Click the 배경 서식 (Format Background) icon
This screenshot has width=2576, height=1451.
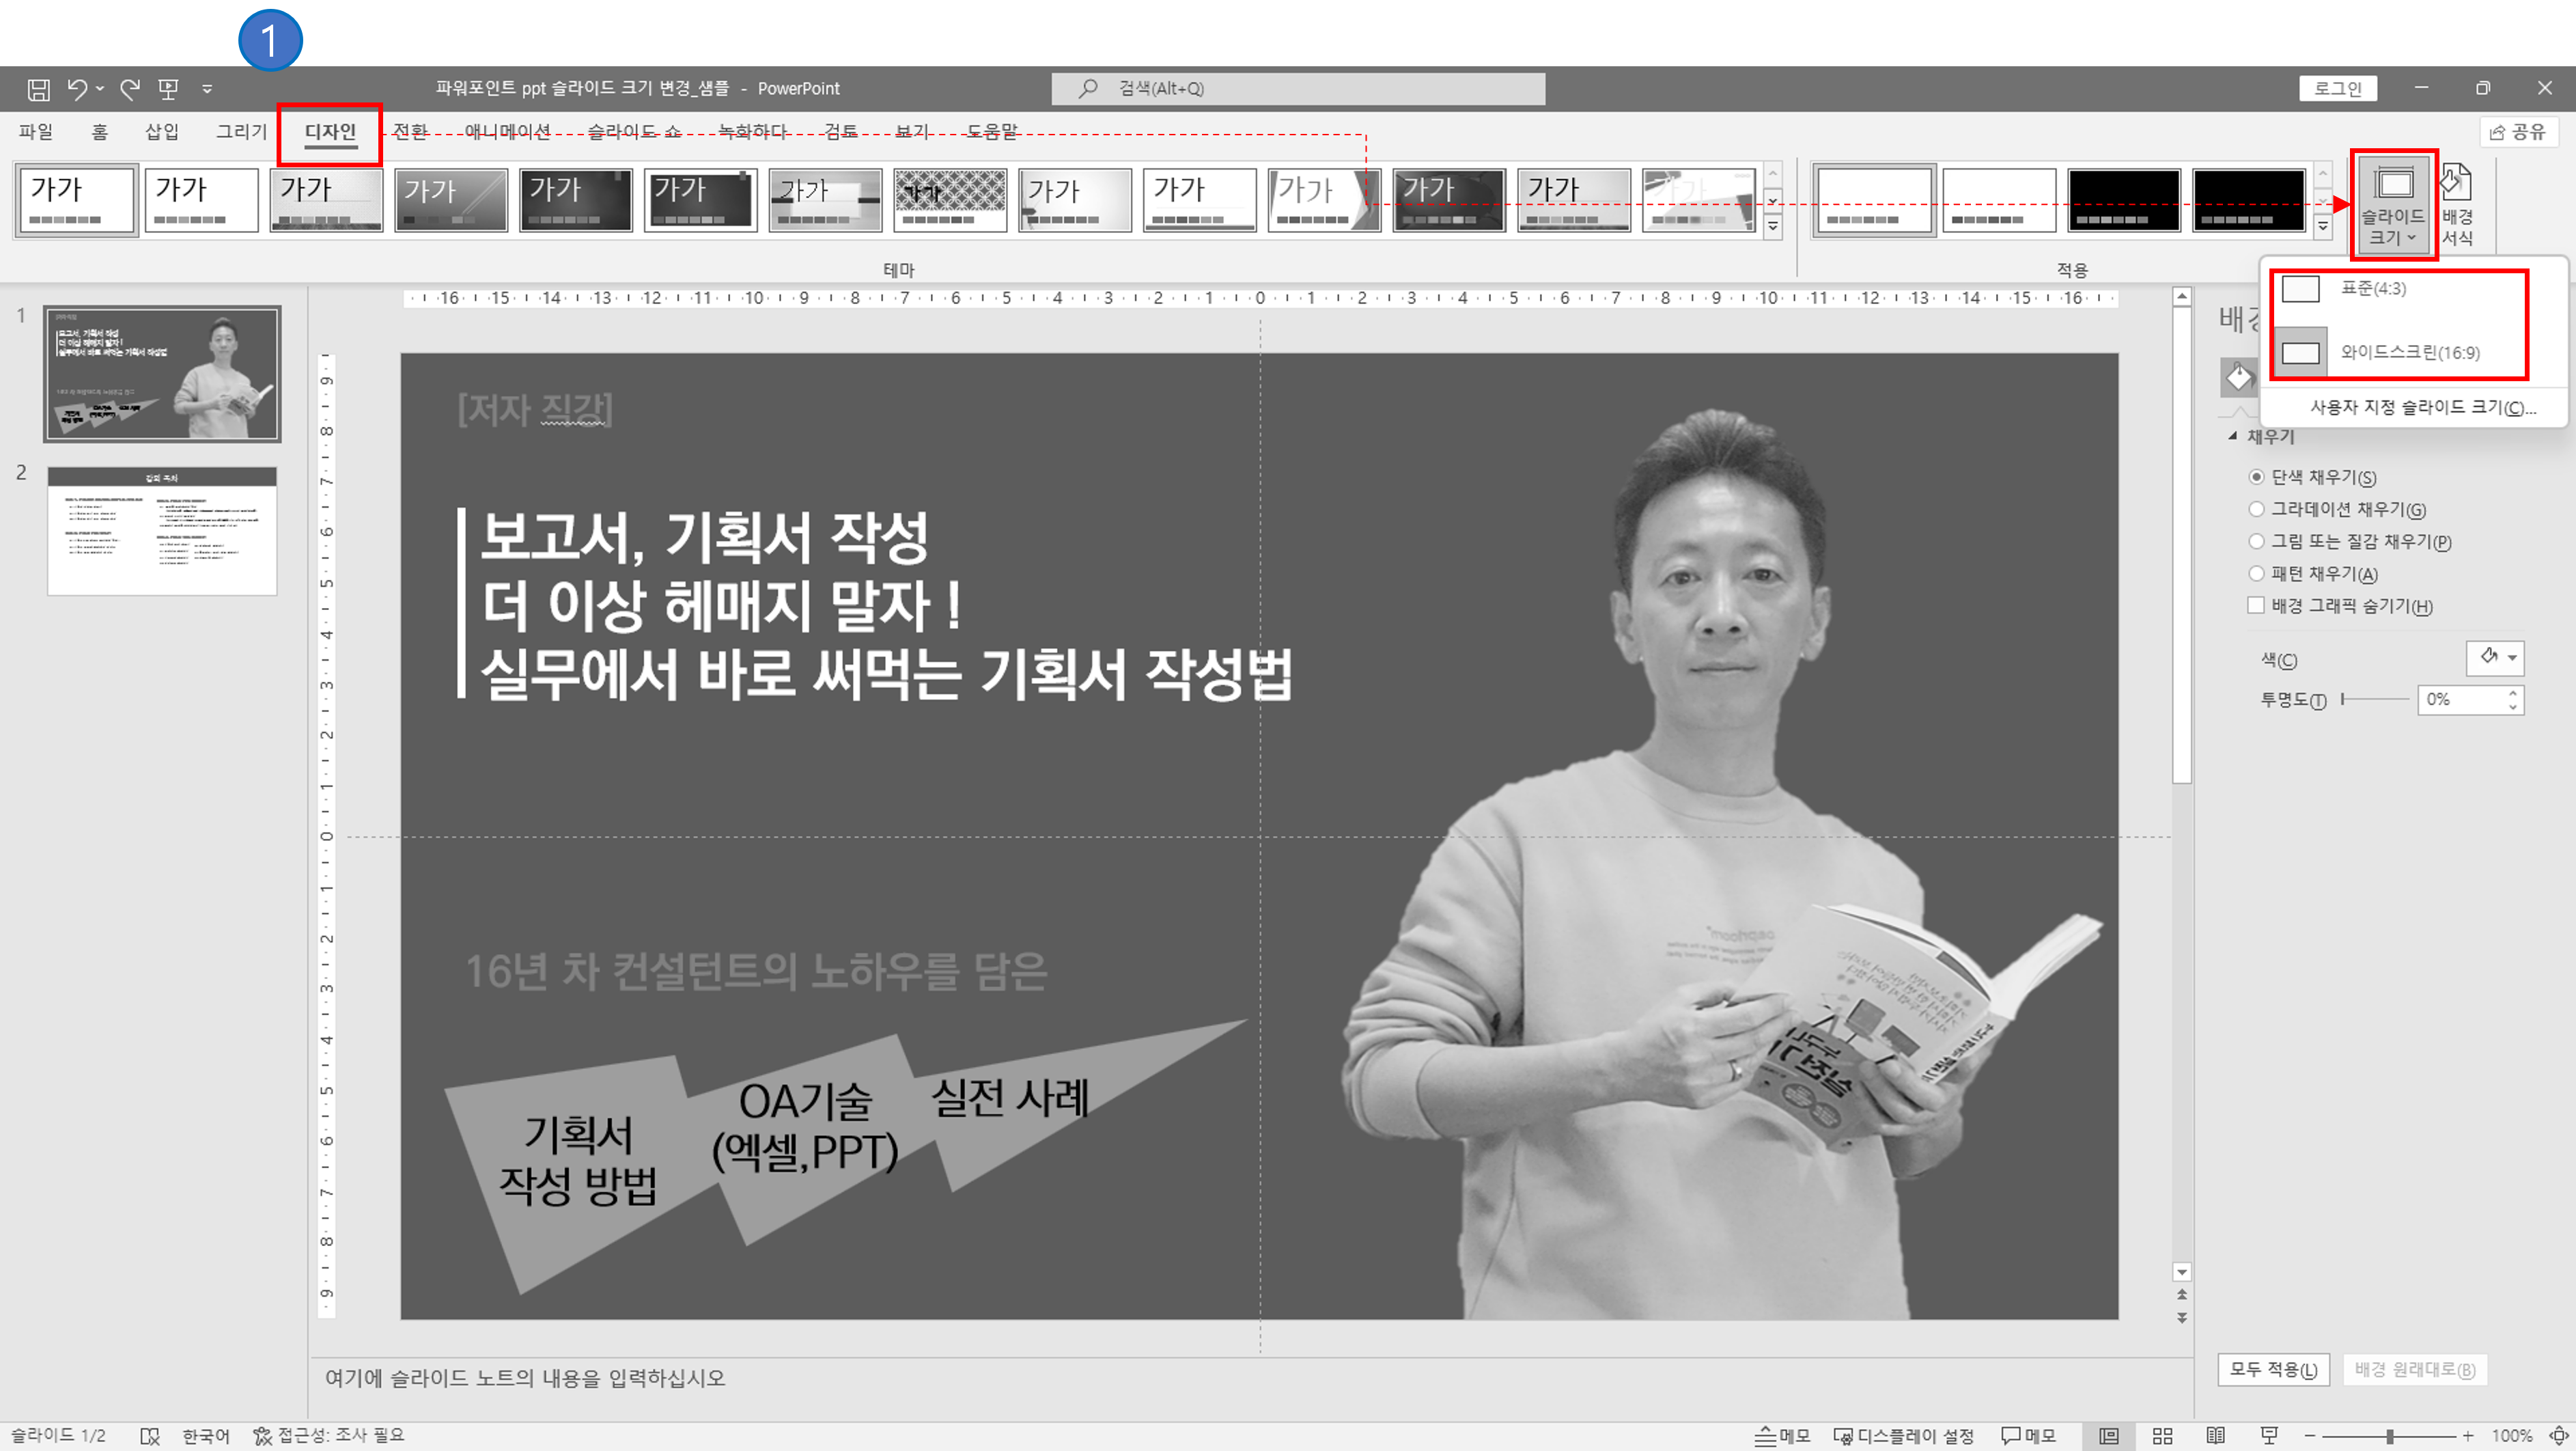[x=2457, y=205]
